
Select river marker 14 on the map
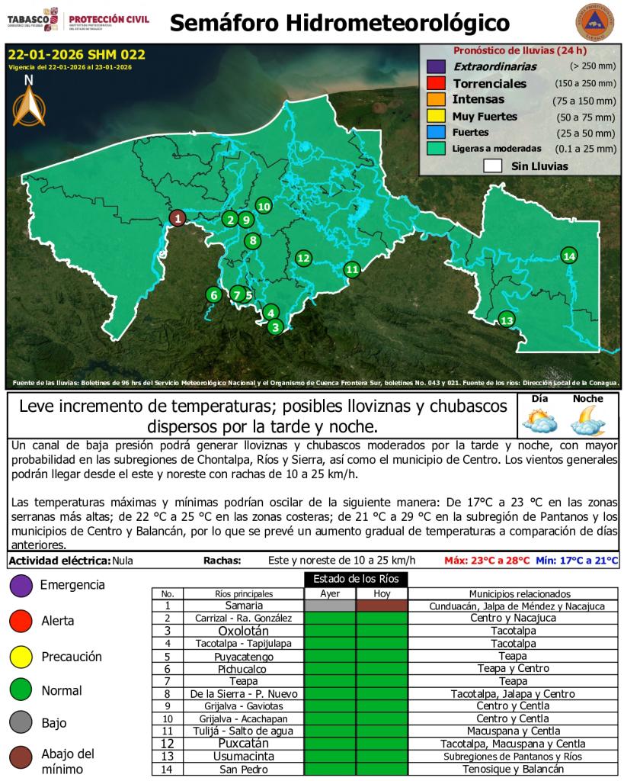568,256
